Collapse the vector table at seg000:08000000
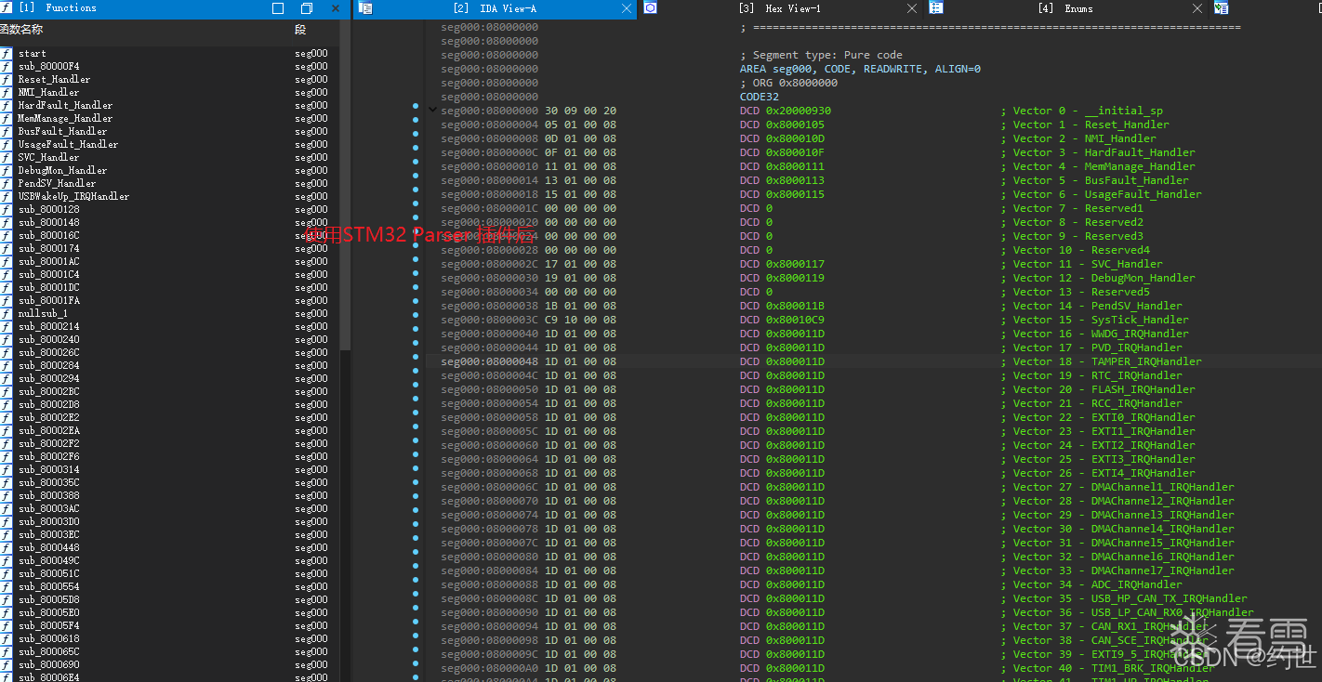Image resolution: width=1322 pixels, height=682 pixels. 432,110
